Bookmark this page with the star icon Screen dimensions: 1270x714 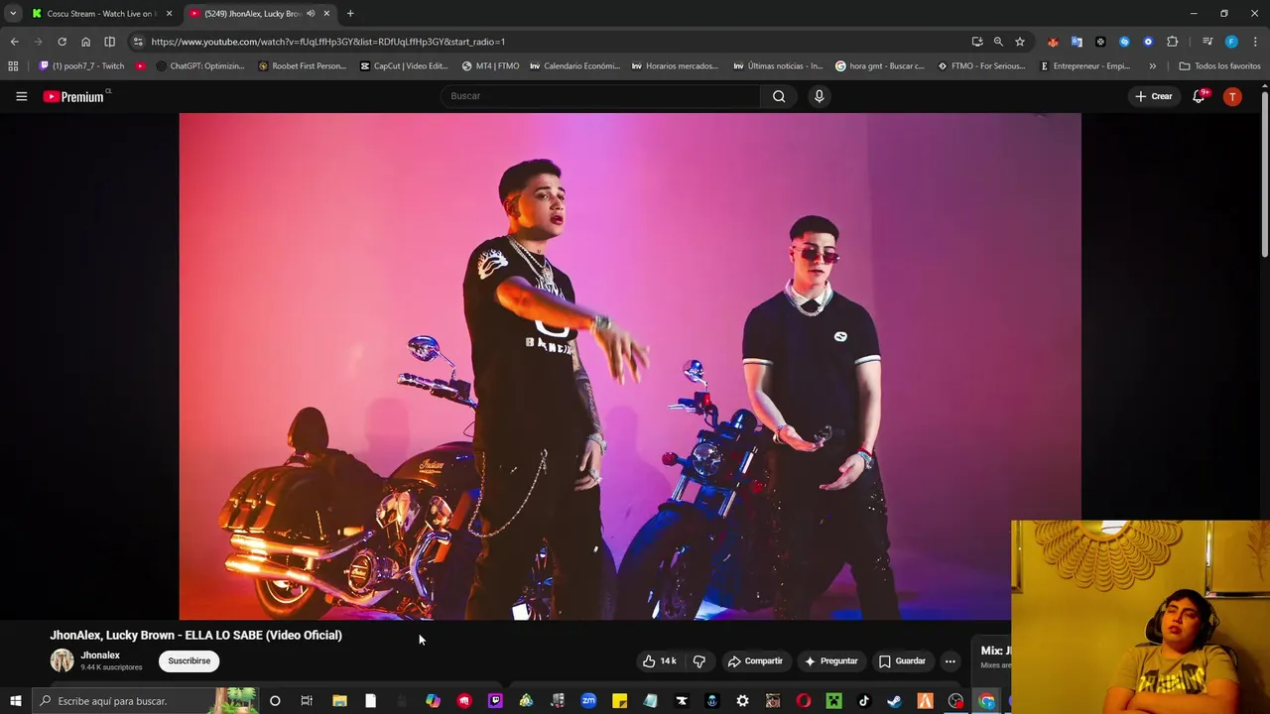pyautogui.click(x=1019, y=42)
